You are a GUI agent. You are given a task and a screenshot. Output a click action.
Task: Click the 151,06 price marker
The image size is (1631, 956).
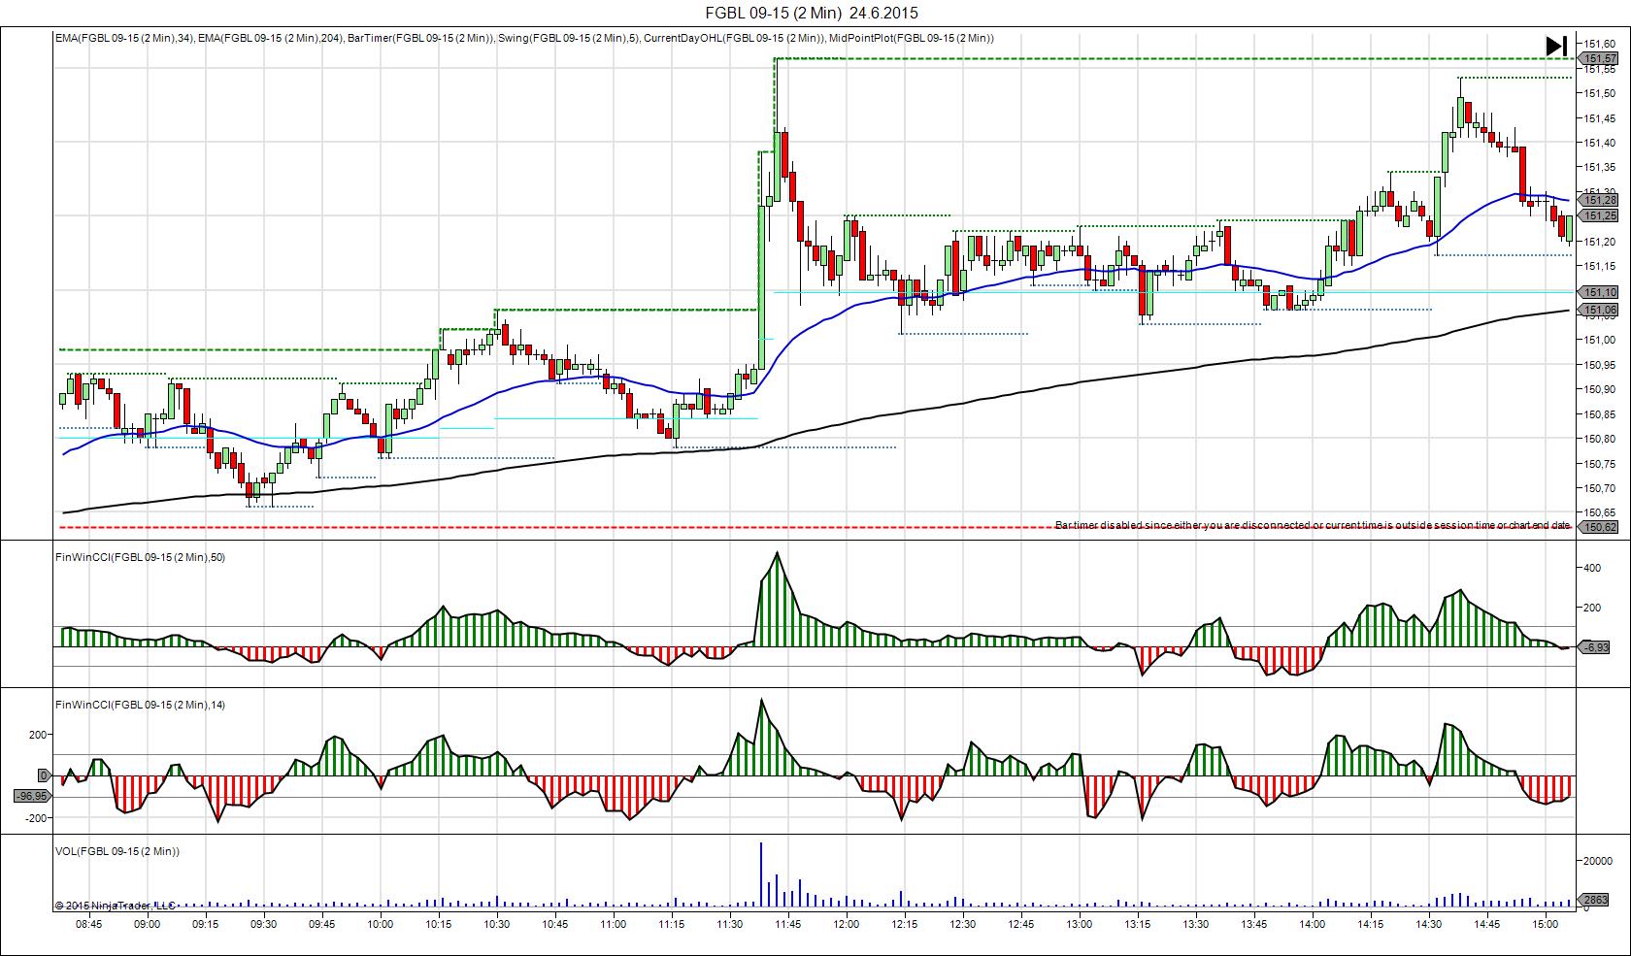point(1600,311)
